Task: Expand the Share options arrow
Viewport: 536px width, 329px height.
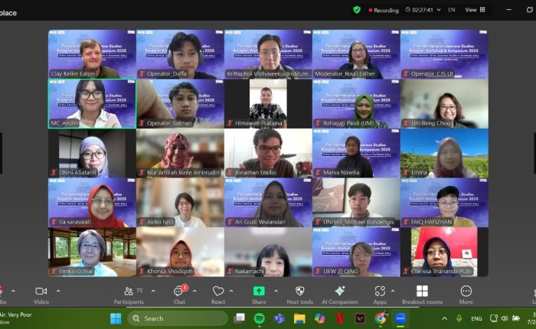Action: click(x=276, y=291)
